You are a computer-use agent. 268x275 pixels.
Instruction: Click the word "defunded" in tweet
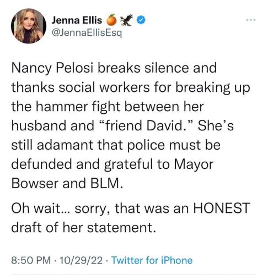pyautogui.click(x=41, y=164)
